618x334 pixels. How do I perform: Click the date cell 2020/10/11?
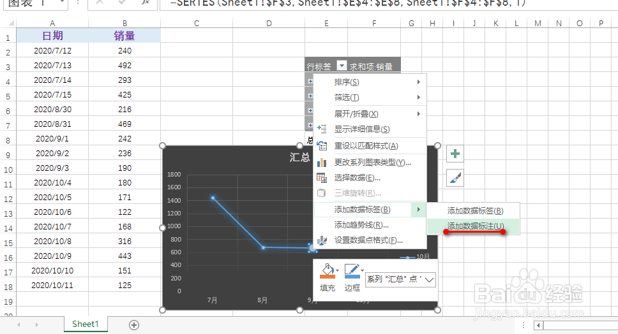tap(52, 285)
